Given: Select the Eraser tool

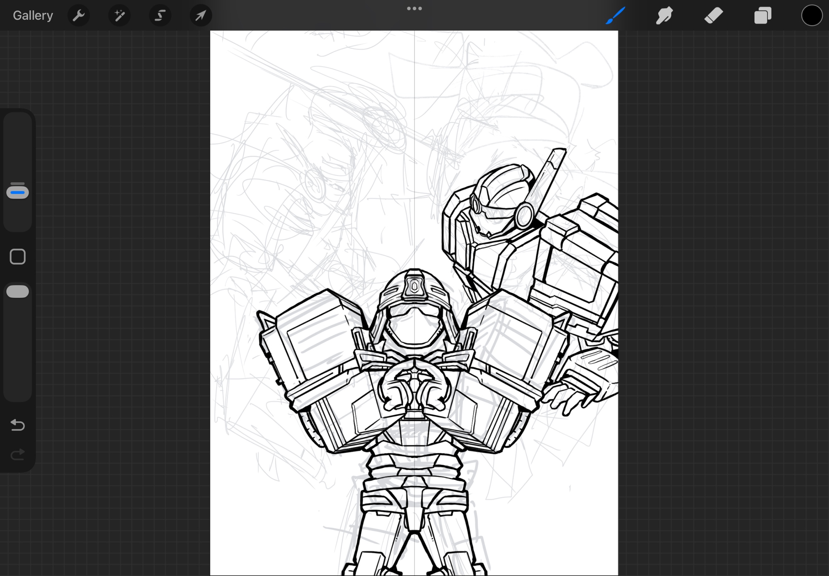Looking at the screenshot, I should tap(713, 16).
